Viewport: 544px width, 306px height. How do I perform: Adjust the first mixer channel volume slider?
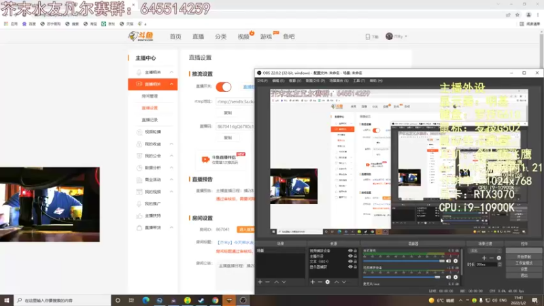click(x=404, y=261)
